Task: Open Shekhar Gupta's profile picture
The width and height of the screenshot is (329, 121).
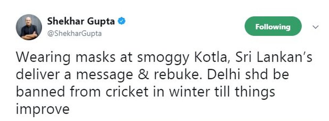Action: (29, 27)
